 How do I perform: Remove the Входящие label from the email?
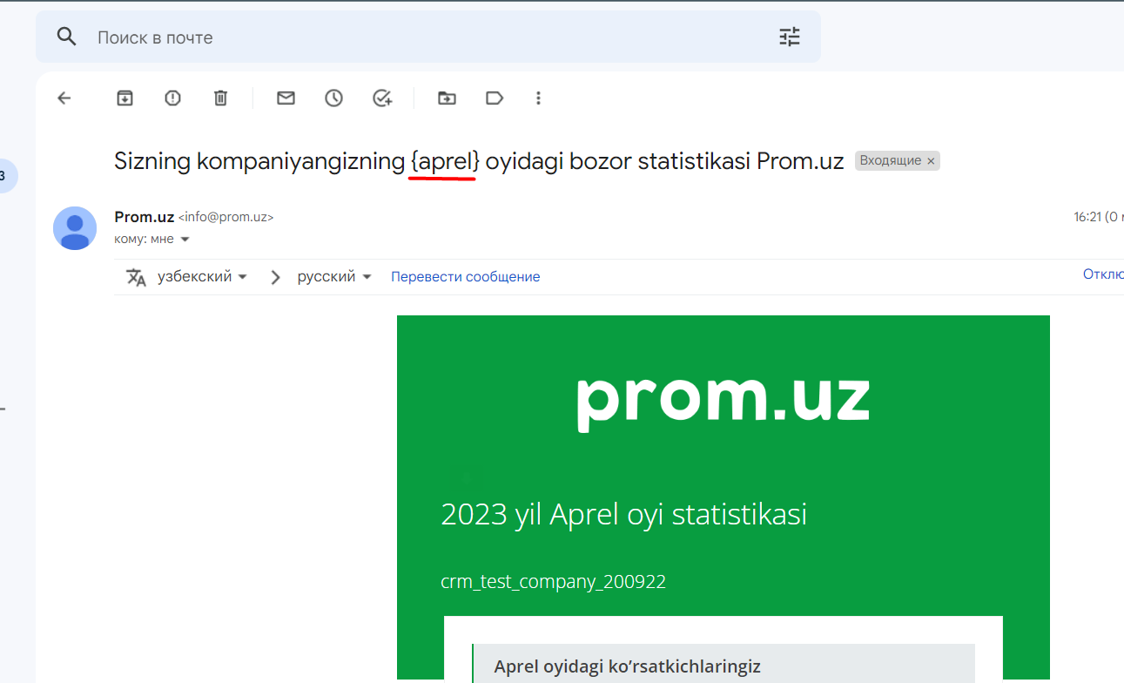931,161
